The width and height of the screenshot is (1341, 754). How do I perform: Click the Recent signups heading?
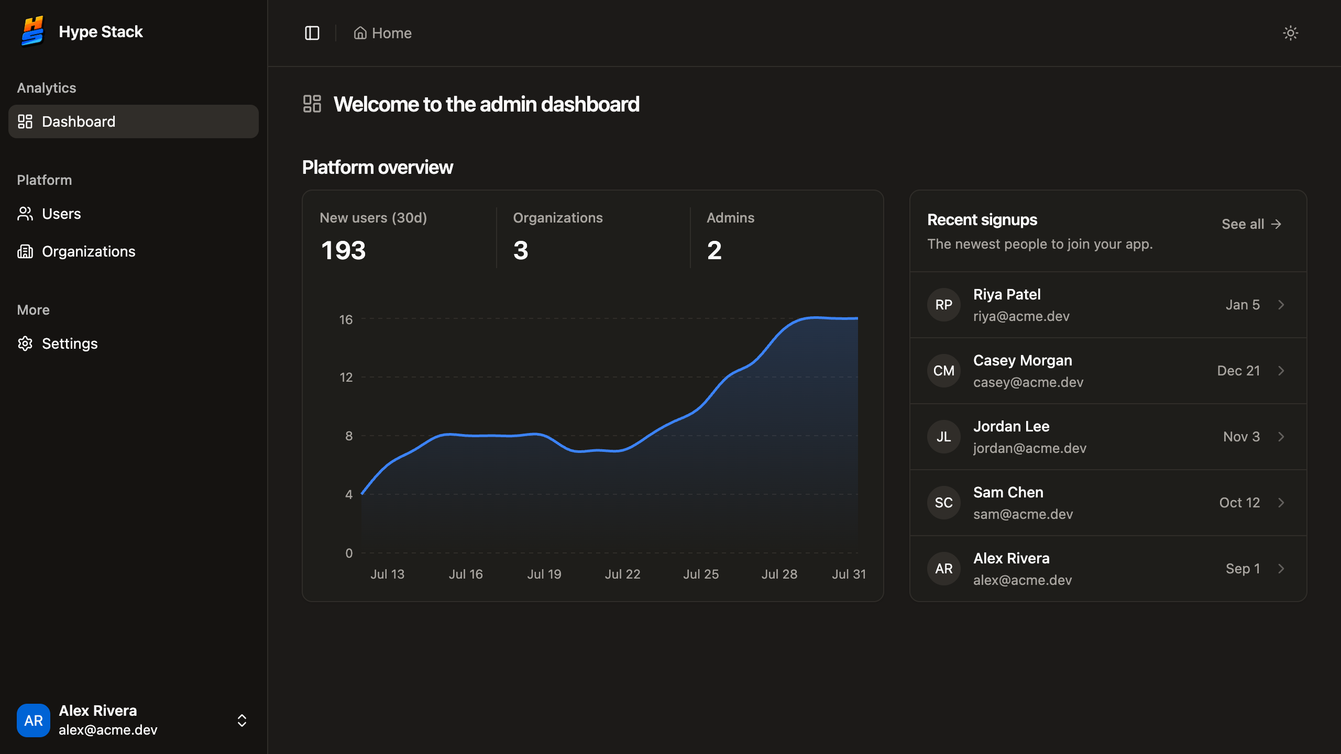[982, 220]
